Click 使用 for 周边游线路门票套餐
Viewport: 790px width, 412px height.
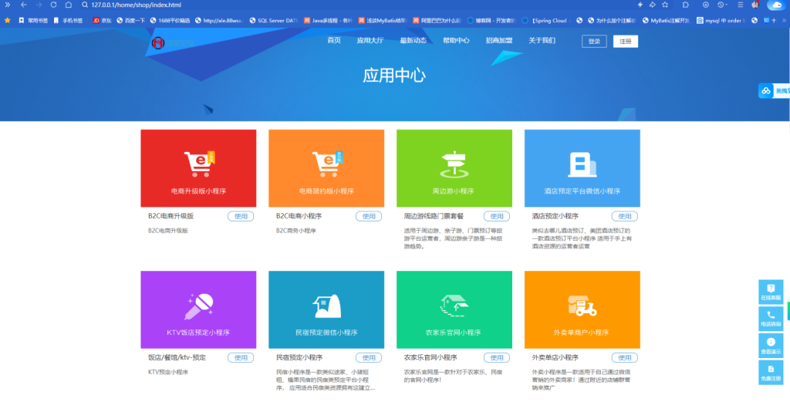[x=497, y=216]
